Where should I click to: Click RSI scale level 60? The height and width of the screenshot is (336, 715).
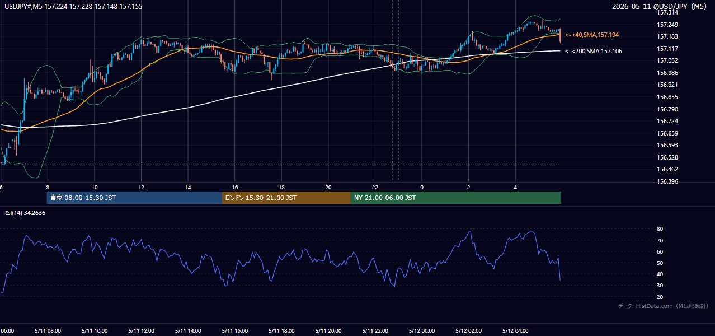pos(660,251)
